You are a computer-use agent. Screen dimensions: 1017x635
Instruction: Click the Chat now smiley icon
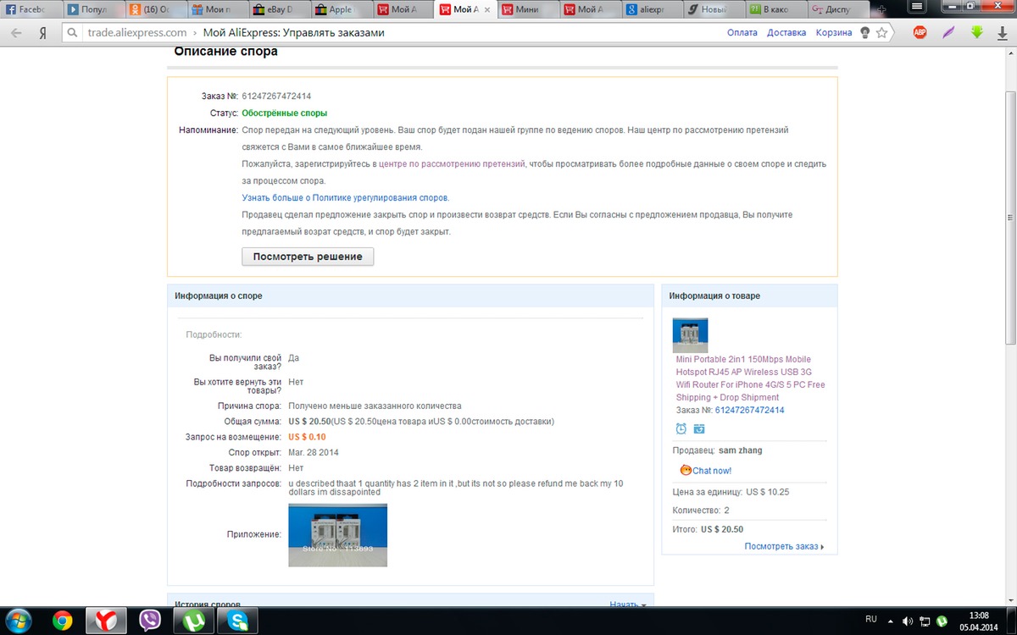686,470
